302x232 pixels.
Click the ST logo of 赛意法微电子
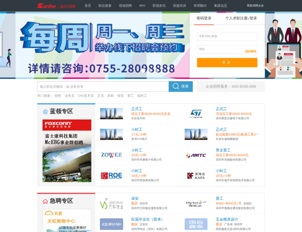point(196,114)
